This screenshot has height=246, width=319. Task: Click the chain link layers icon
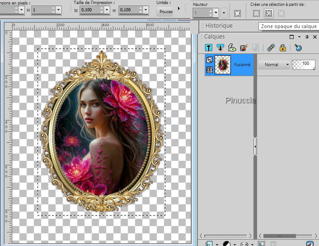271,47
